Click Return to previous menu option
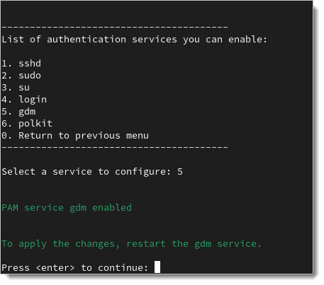Image resolution: width=324 pixels, height=285 pixels. point(75,136)
